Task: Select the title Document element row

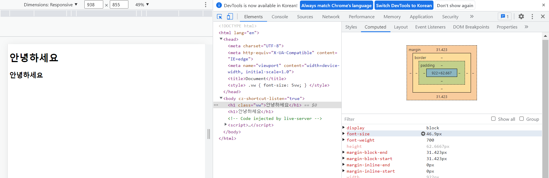Action: pyautogui.click(x=277, y=79)
